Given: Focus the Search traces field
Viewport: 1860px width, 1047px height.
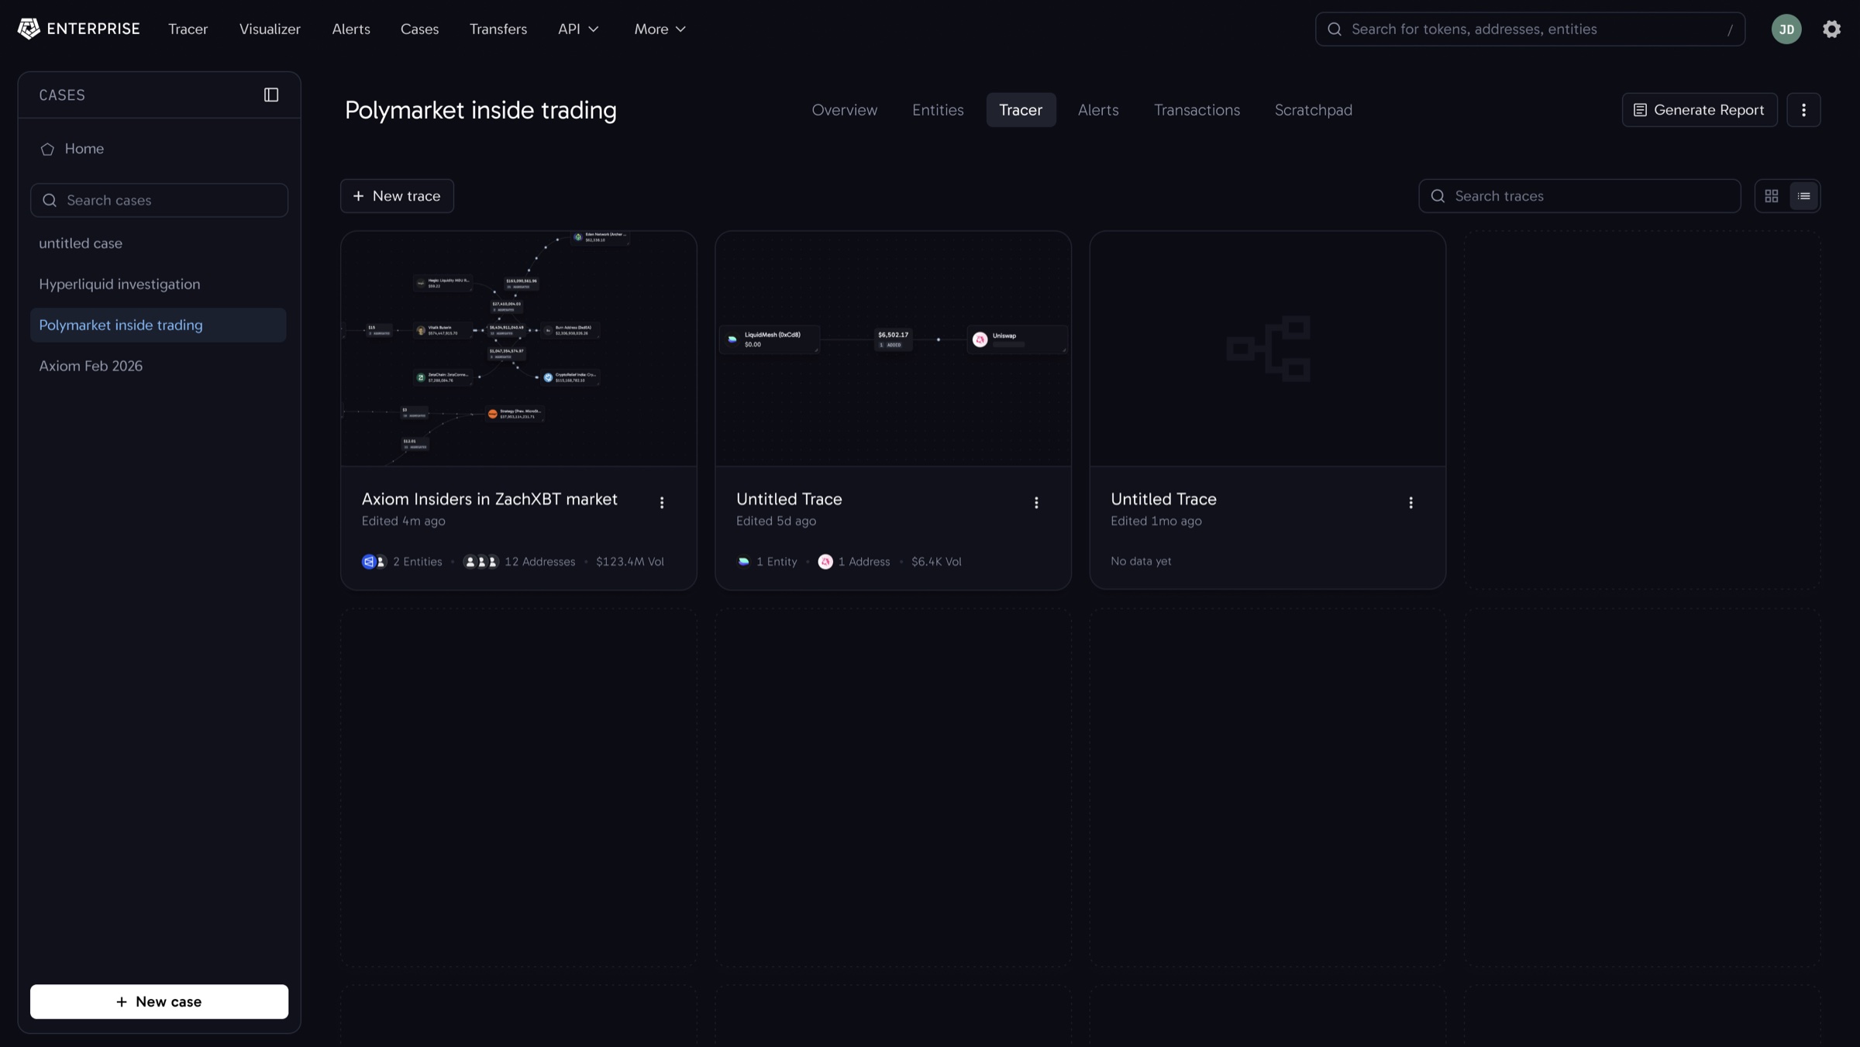Looking at the screenshot, I should (x=1579, y=196).
